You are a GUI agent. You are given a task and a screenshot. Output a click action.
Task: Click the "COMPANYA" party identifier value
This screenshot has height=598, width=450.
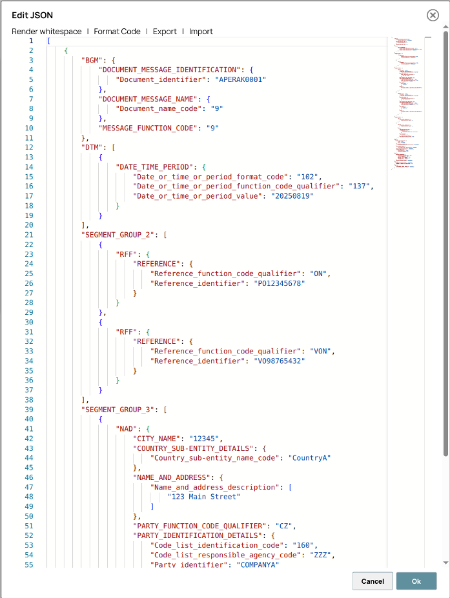258,564
